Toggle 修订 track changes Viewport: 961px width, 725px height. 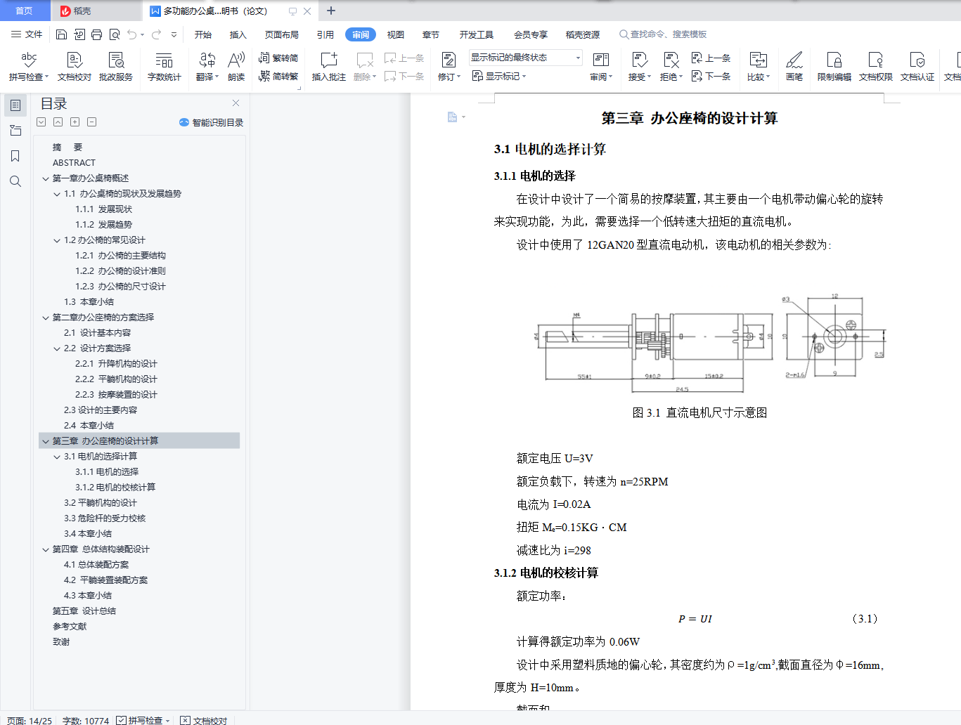click(x=449, y=67)
